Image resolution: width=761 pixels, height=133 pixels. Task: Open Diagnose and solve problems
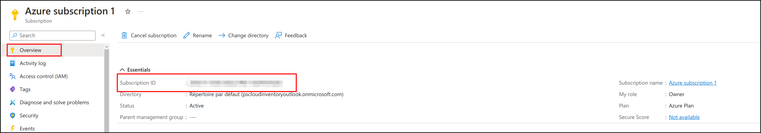(x=54, y=102)
